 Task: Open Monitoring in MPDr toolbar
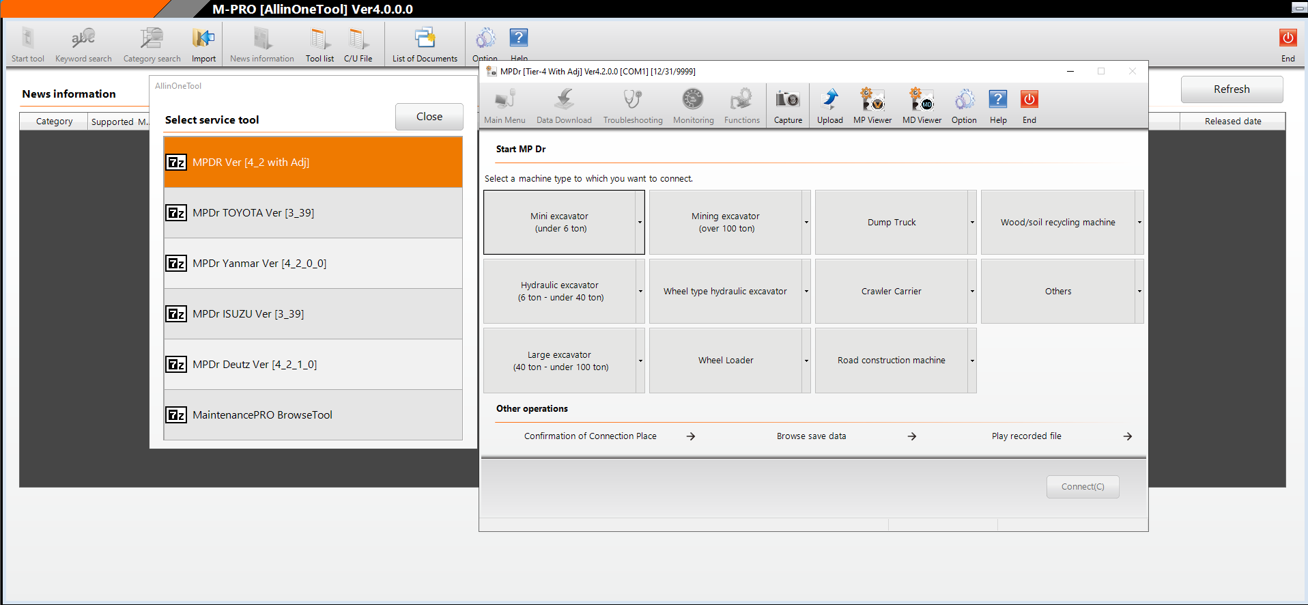(x=693, y=106)
